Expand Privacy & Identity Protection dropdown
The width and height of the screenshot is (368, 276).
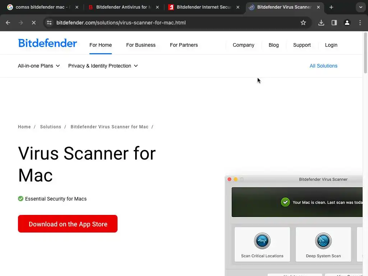tap(103, 66)
